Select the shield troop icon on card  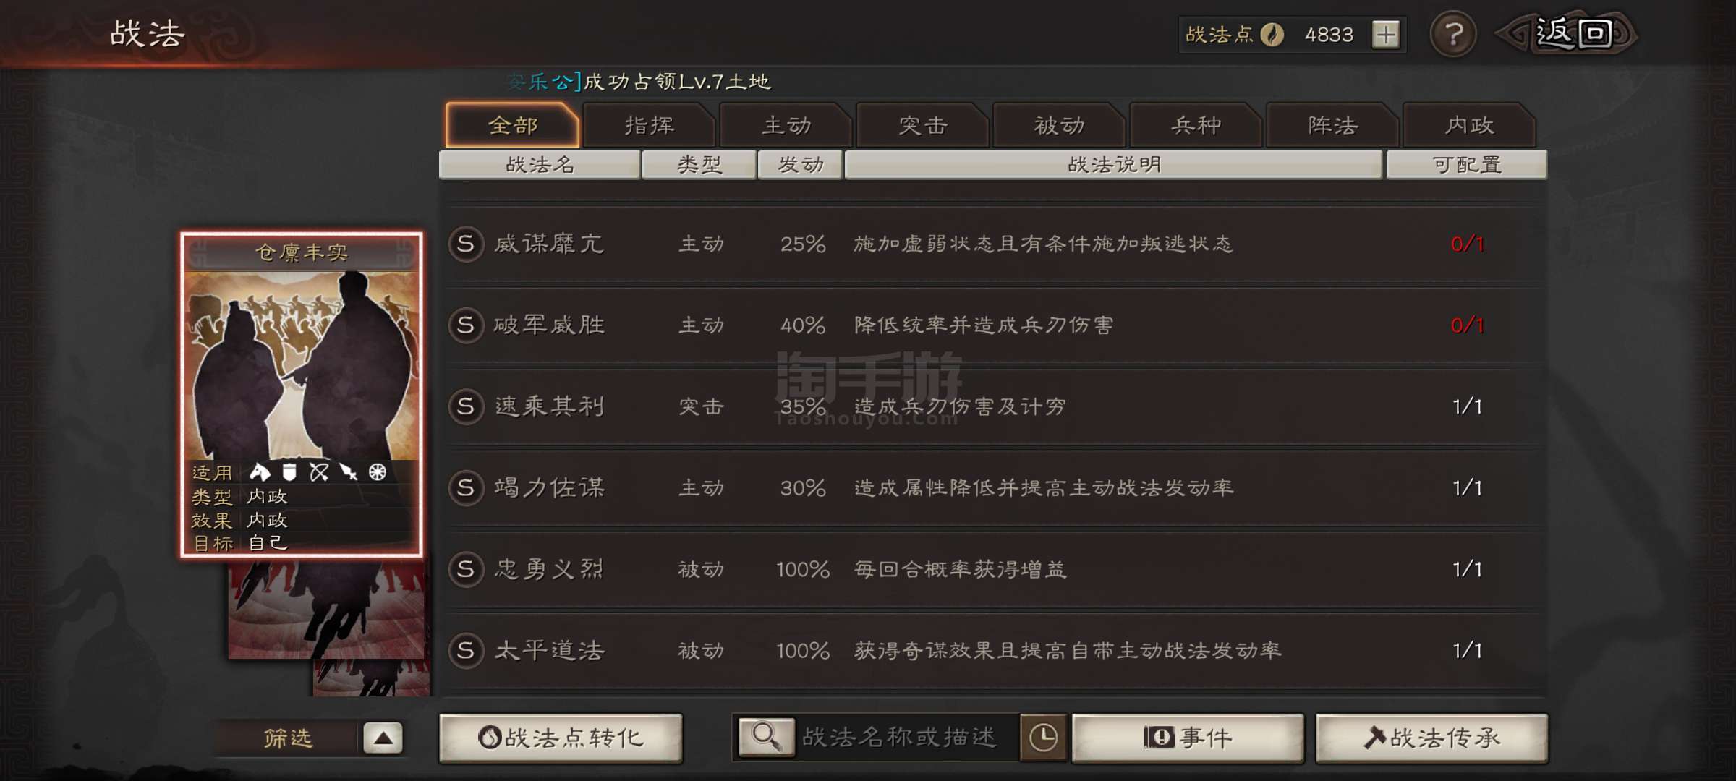tap(289, 472)
